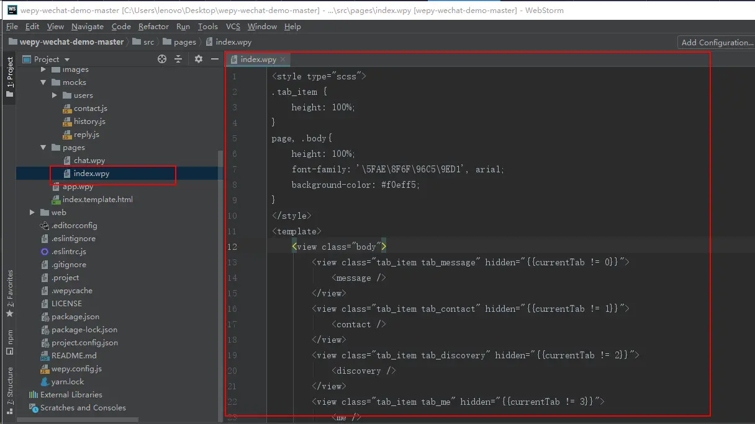Open the VCS menu
The height and width of the screenshot is (424, 755).
(x=233, y=26)
